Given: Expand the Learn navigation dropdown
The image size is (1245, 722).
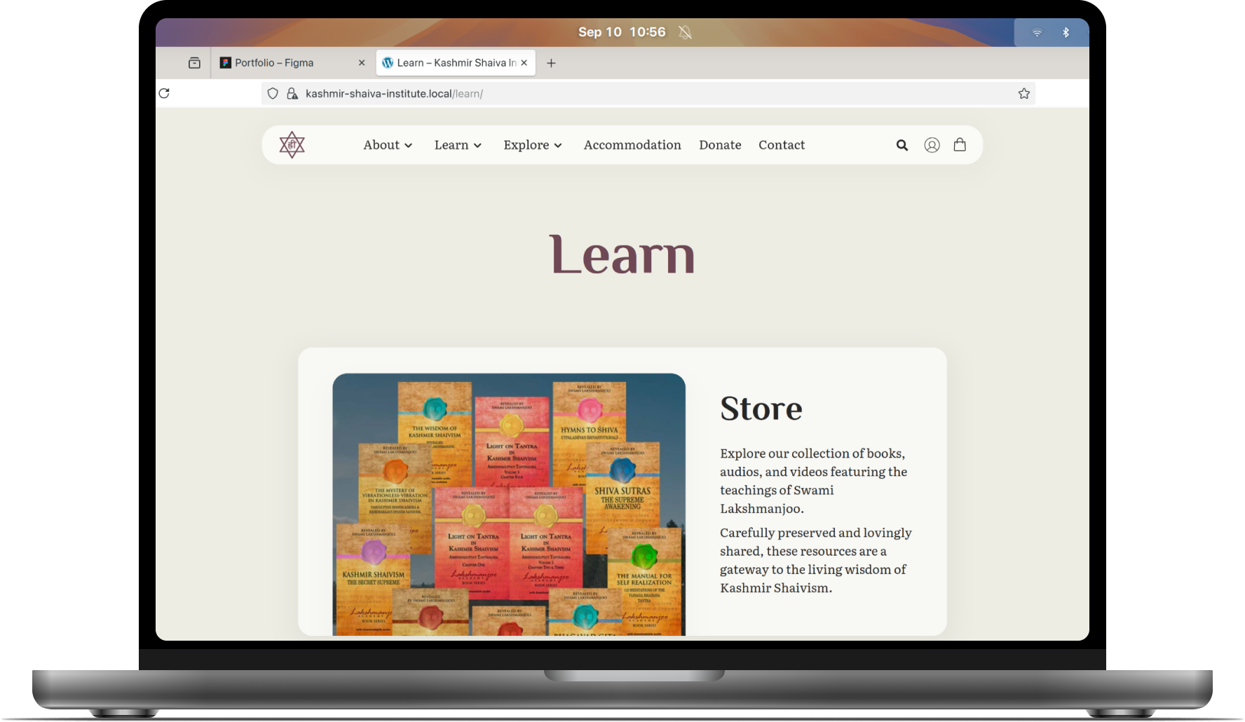Looking at the screenshot, I should click(x=458, y=145).
